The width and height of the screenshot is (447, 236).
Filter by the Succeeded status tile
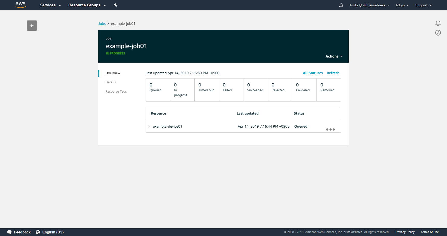pyautogui.click(x=255, y=90)
